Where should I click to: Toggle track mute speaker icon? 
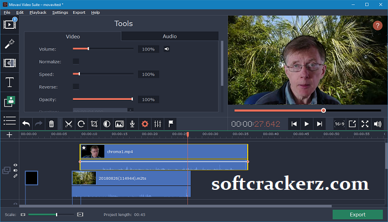(16, 170)
